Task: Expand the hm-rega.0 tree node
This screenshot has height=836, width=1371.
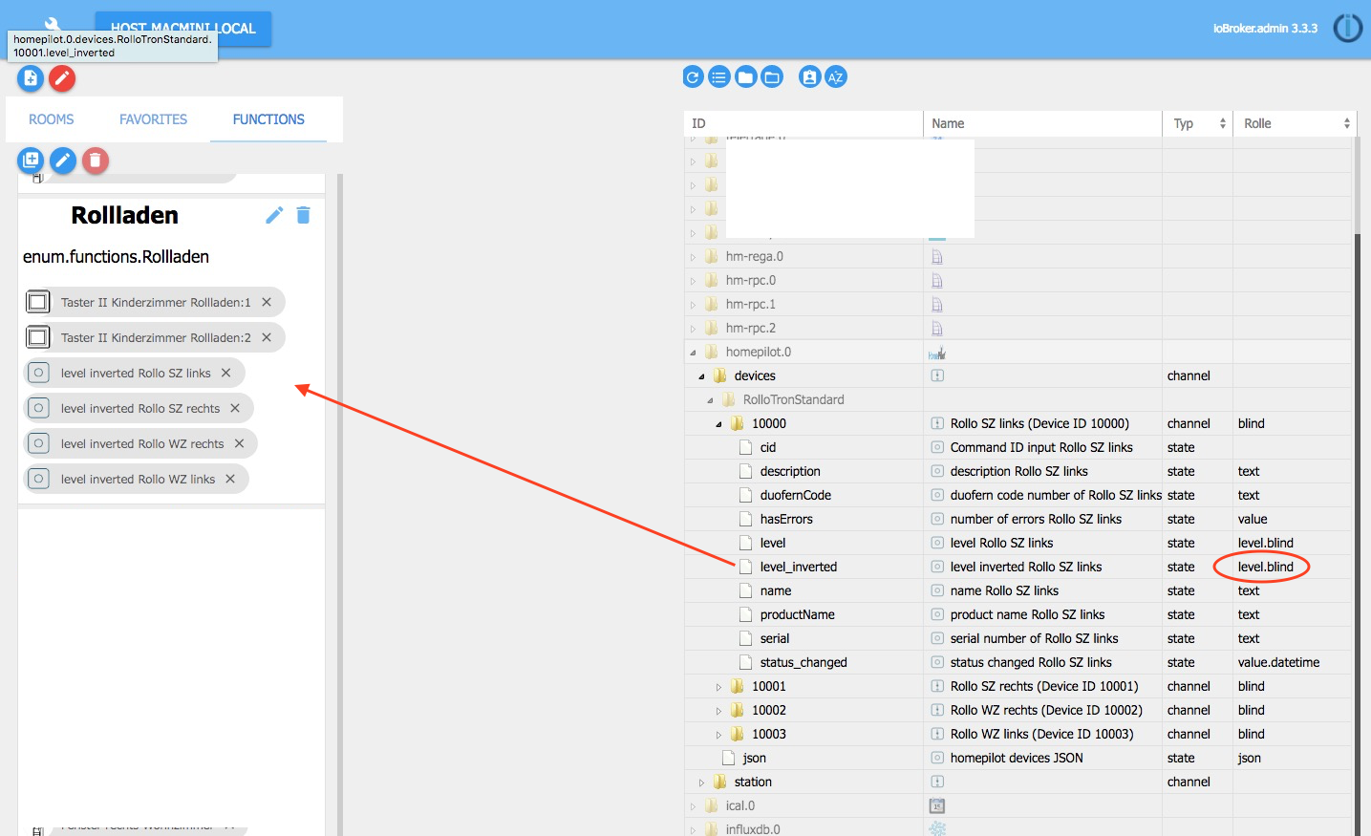Action: [x=694, y=257]
